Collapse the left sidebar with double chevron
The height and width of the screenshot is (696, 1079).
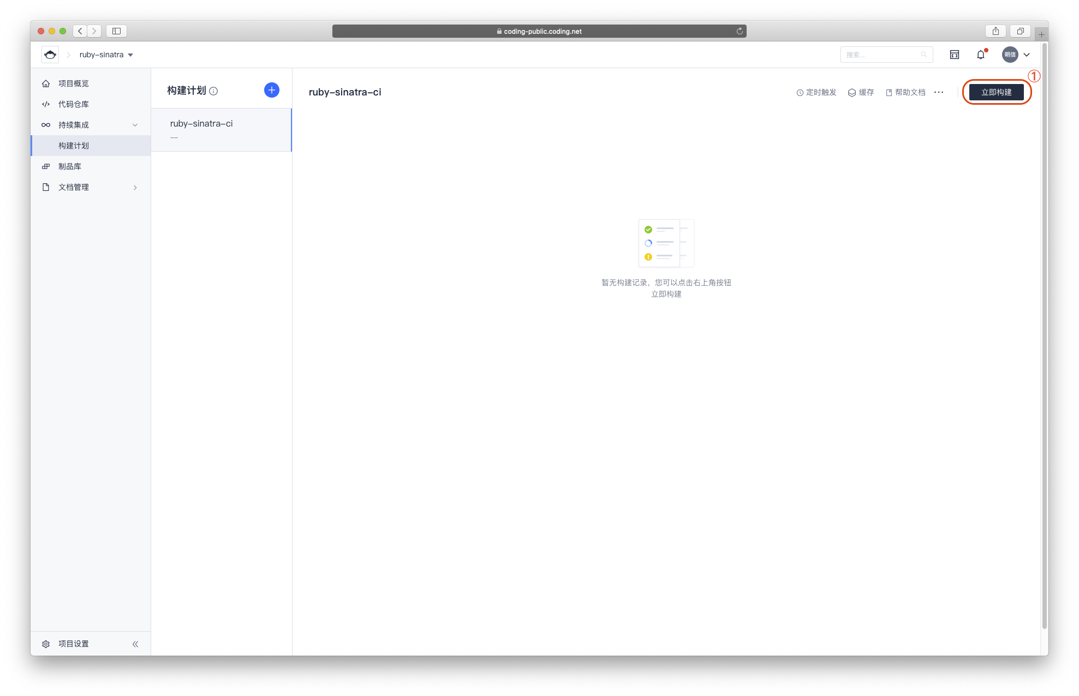click(x=135, y=644)
